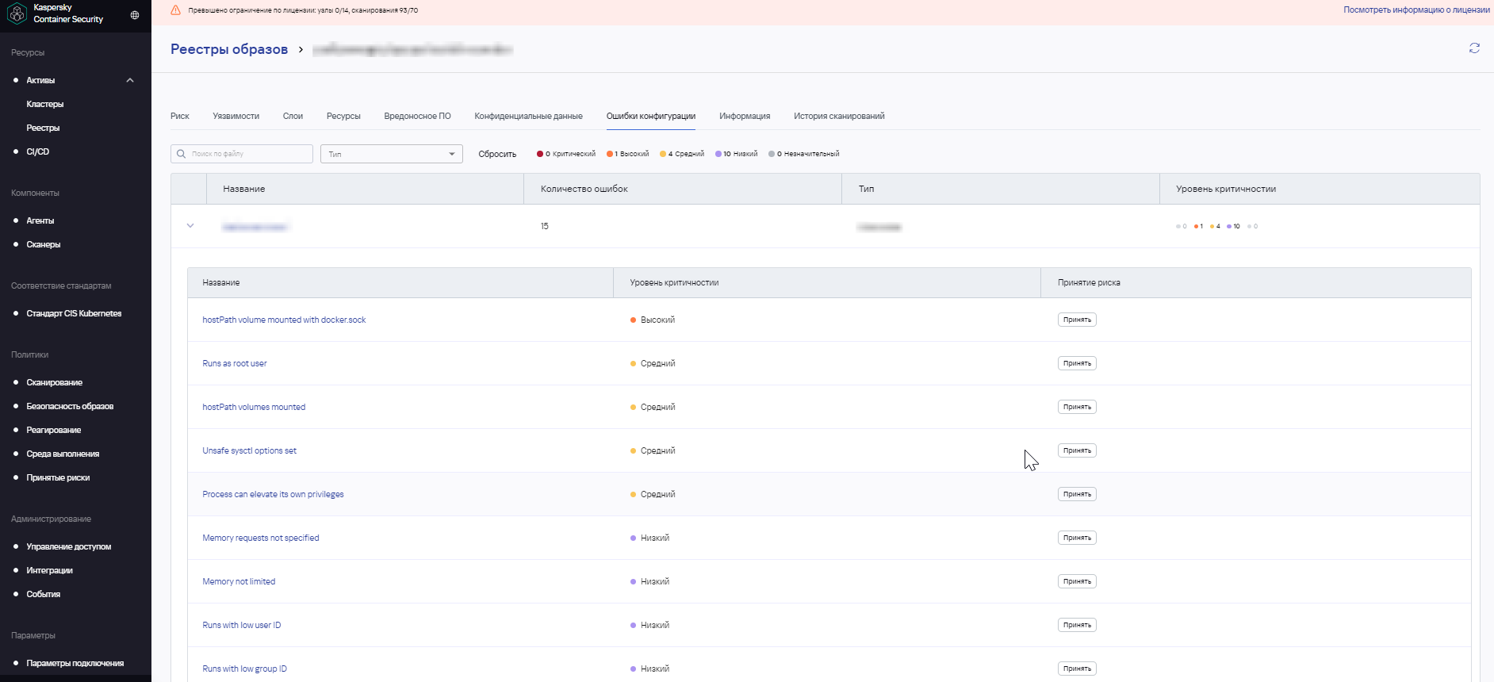Accept risk for Runs with low user ID
The image size is (1494, 682).
pyautogui.click(x=1077, y=625)
